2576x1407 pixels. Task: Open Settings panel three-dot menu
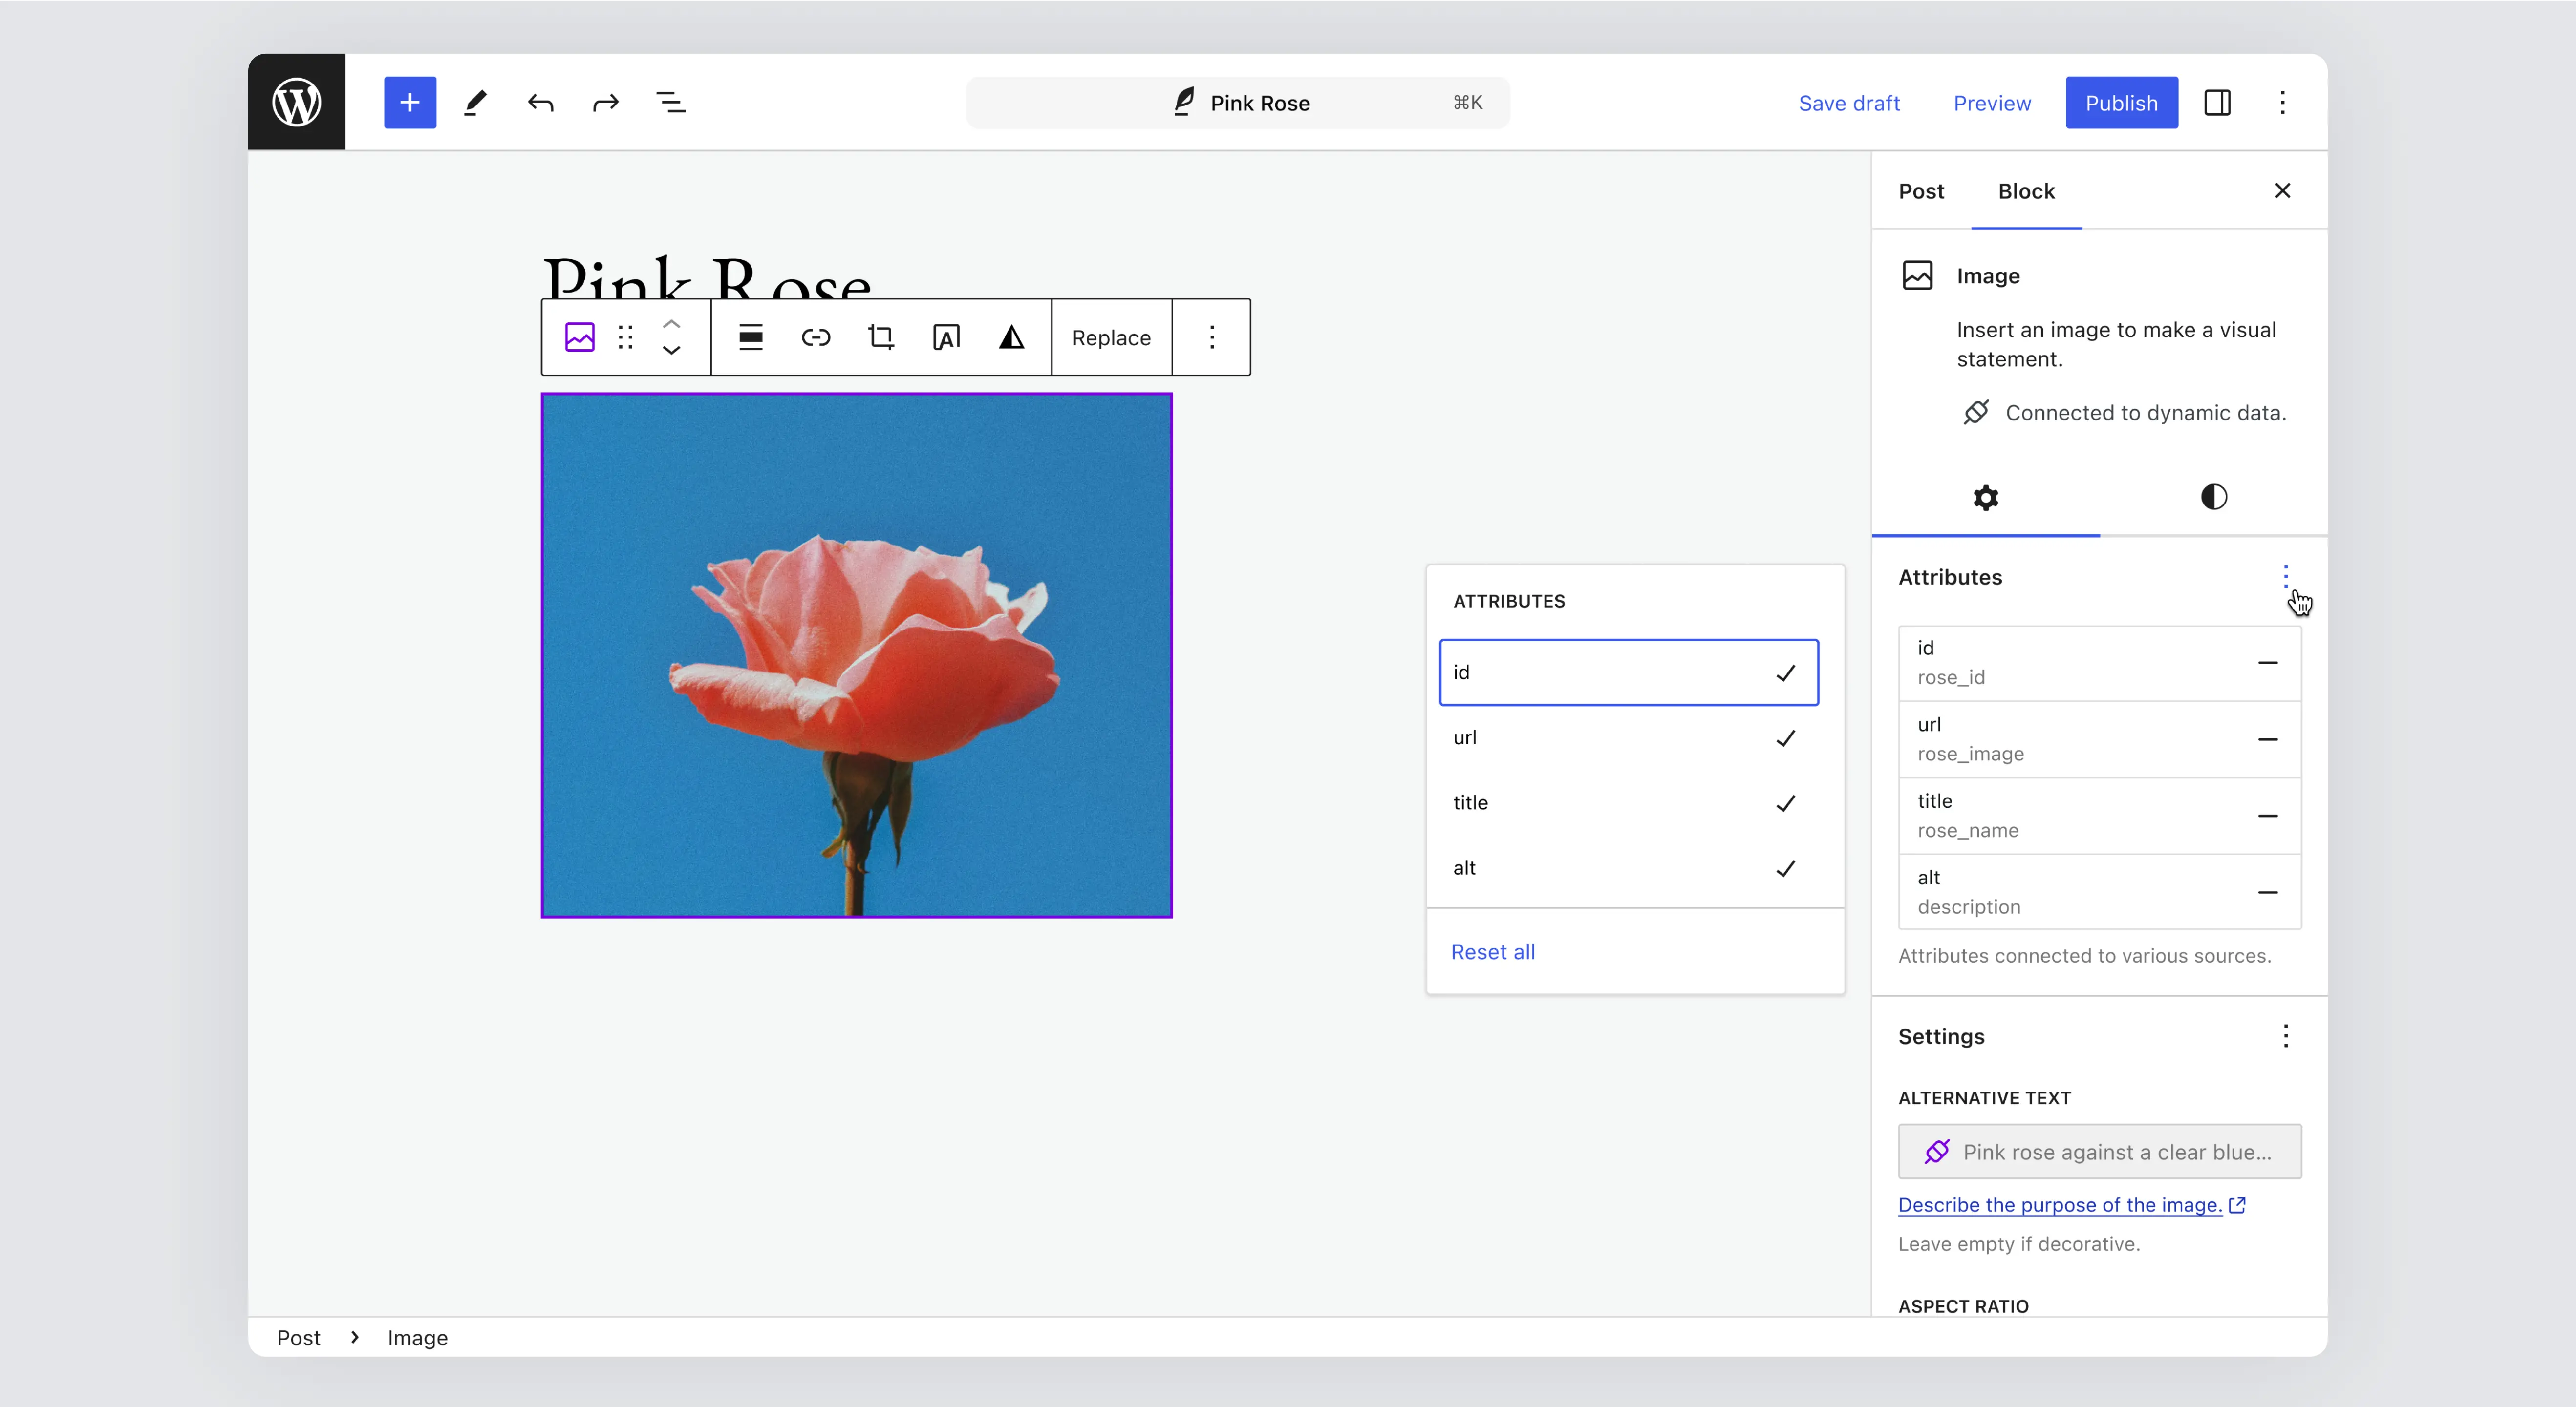2285,1036
